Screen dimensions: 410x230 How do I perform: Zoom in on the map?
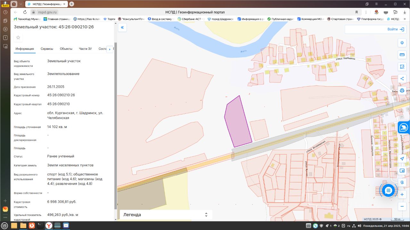point(402,194)
